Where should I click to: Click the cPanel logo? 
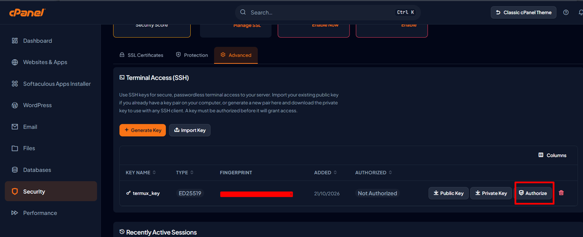[x=27, y=13]
